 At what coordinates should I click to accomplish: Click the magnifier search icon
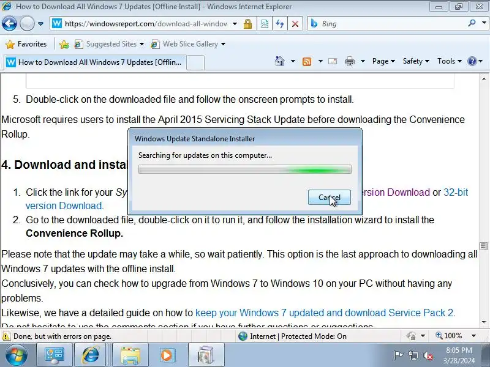(472, 23)
